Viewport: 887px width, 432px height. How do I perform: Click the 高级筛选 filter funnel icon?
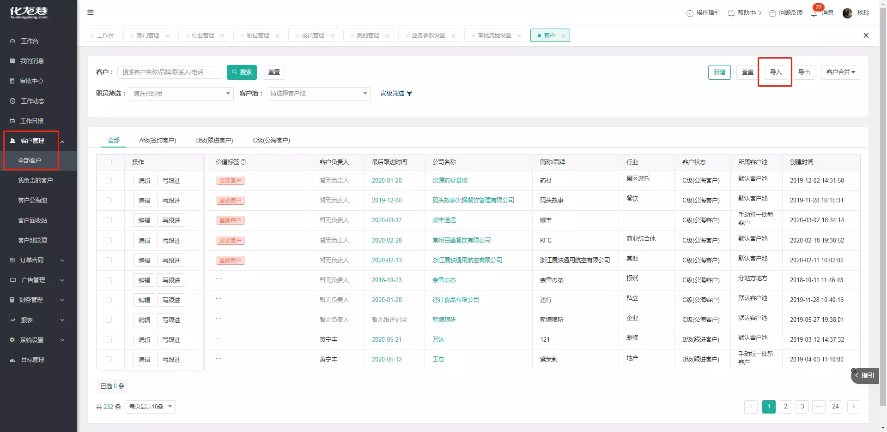point(409,94)
